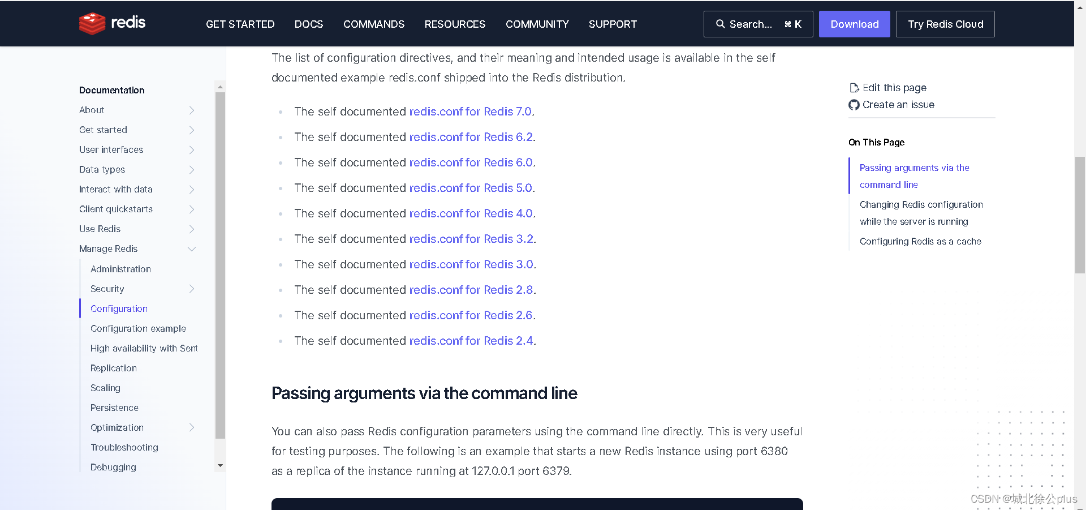Expand the Interact with data chevron

192,189
